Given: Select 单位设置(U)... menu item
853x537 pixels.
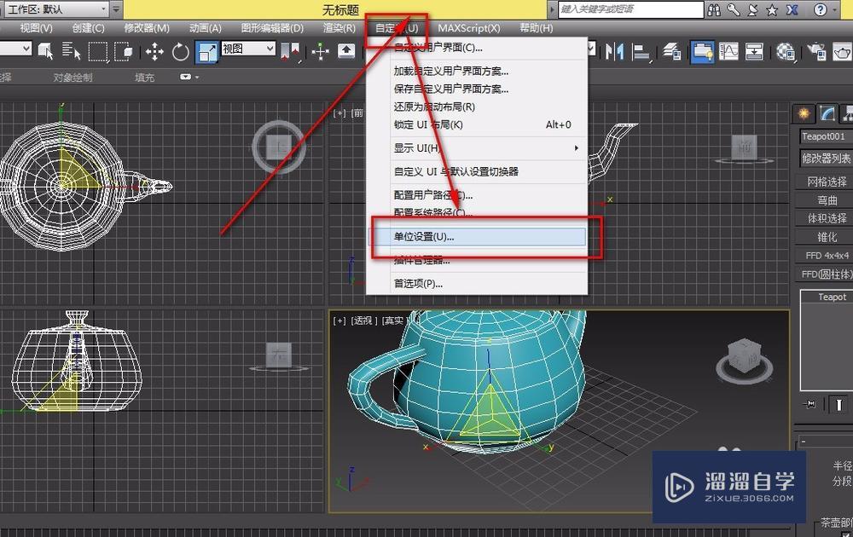Looking at the screenshot, I should tap(477, 236).
